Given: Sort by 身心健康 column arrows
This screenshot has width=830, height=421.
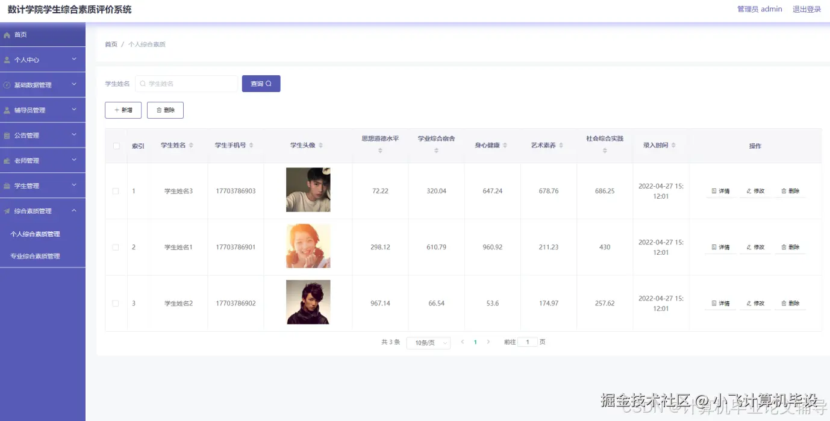Looking at the screenshot, I should pos(505,145).
